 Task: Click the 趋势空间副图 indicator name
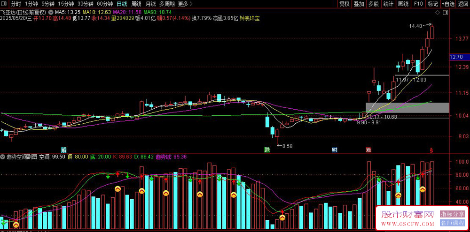pyautogui.click(x=22, y=157)
